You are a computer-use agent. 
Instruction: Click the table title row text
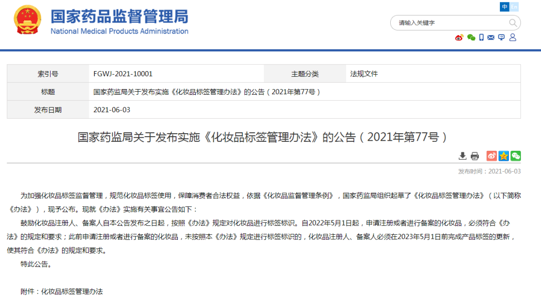tap(207, 92)
